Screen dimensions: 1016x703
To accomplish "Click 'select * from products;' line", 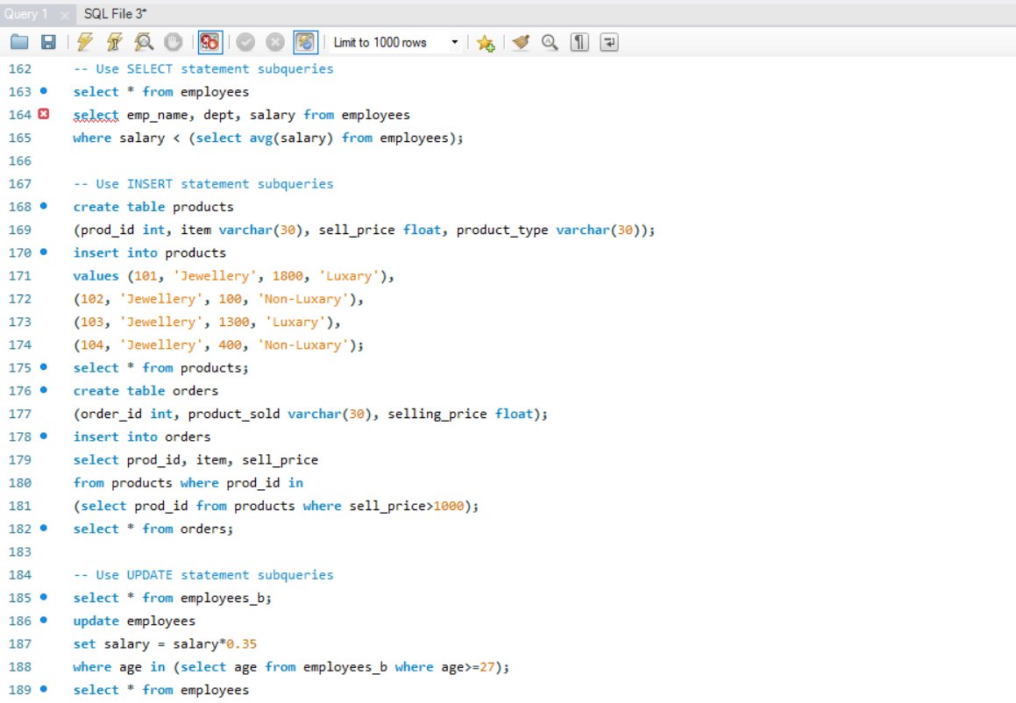I will [160, 368].
